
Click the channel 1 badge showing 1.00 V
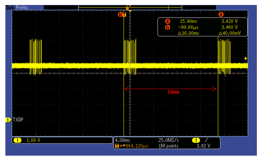coord(17,140)
